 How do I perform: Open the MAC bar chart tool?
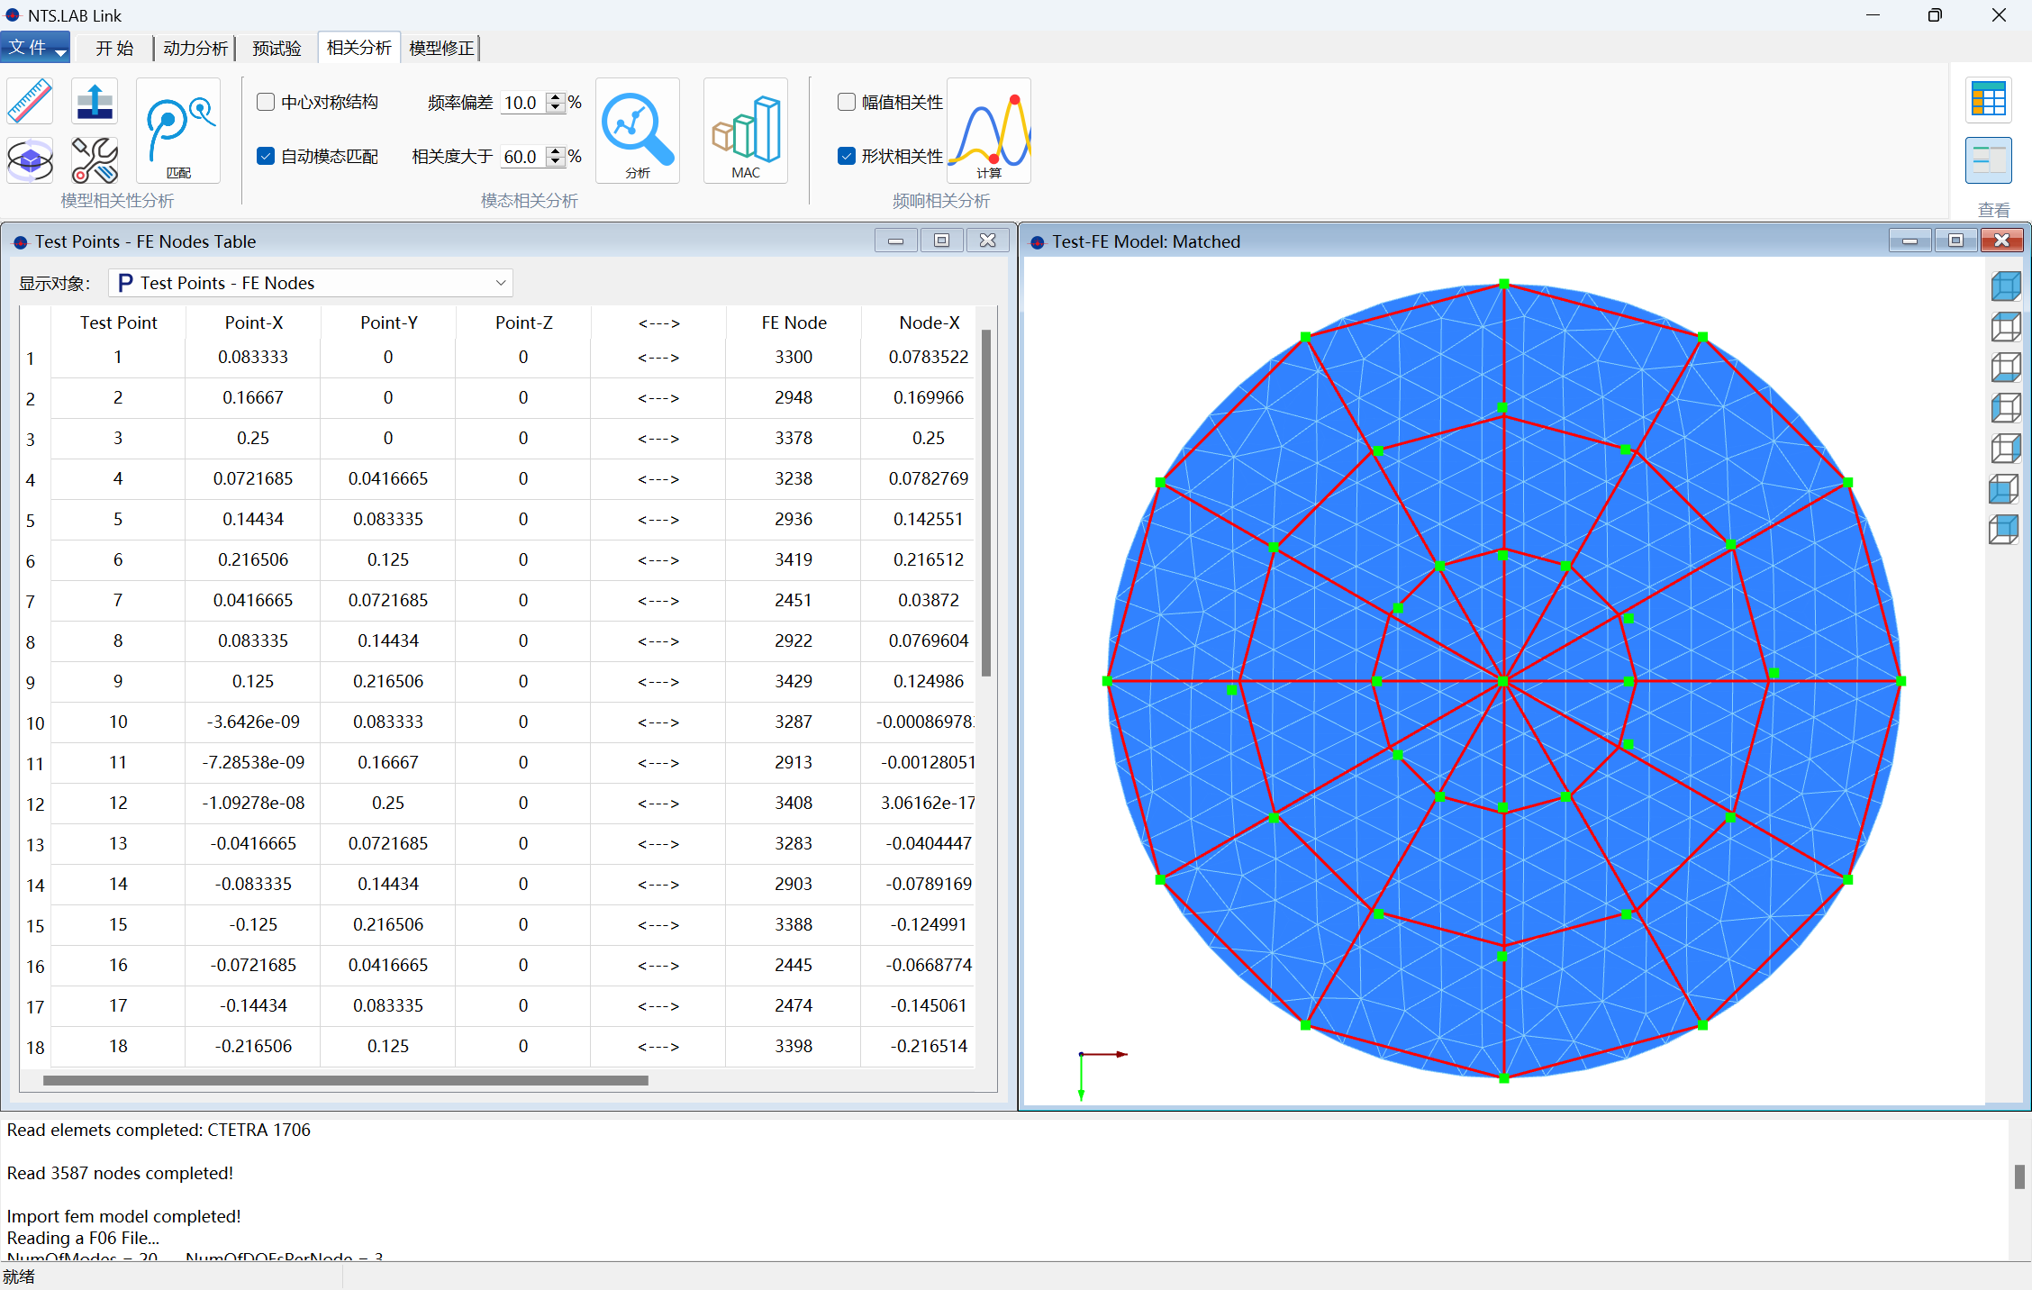point(745,130)
